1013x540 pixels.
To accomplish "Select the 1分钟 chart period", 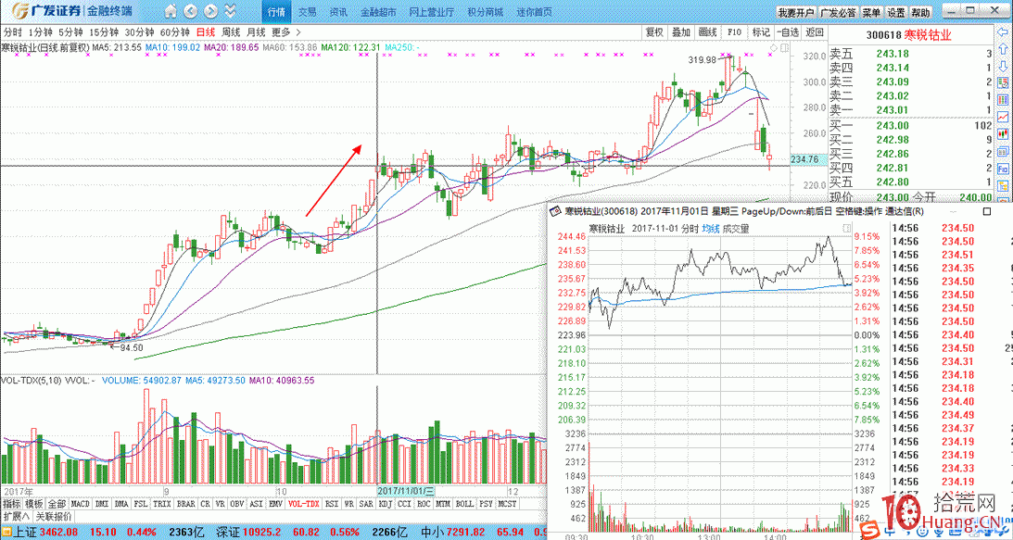I will (40, 31).
